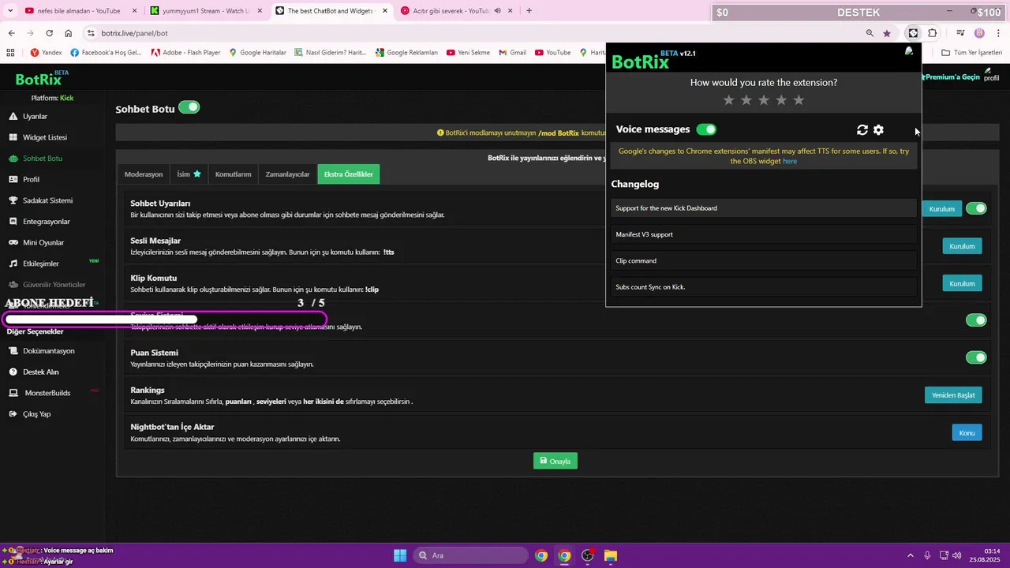Image resolution: width=1010 pixels, height=568 pixels.
Task: Select Ekstra Özellikler tab
Action: click(349, 174)
